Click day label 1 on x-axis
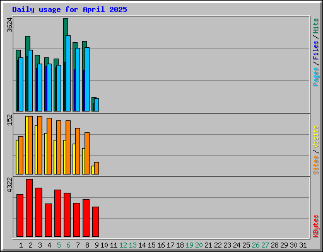The width and height of the screenshot is (323, 252). [21, 245]
